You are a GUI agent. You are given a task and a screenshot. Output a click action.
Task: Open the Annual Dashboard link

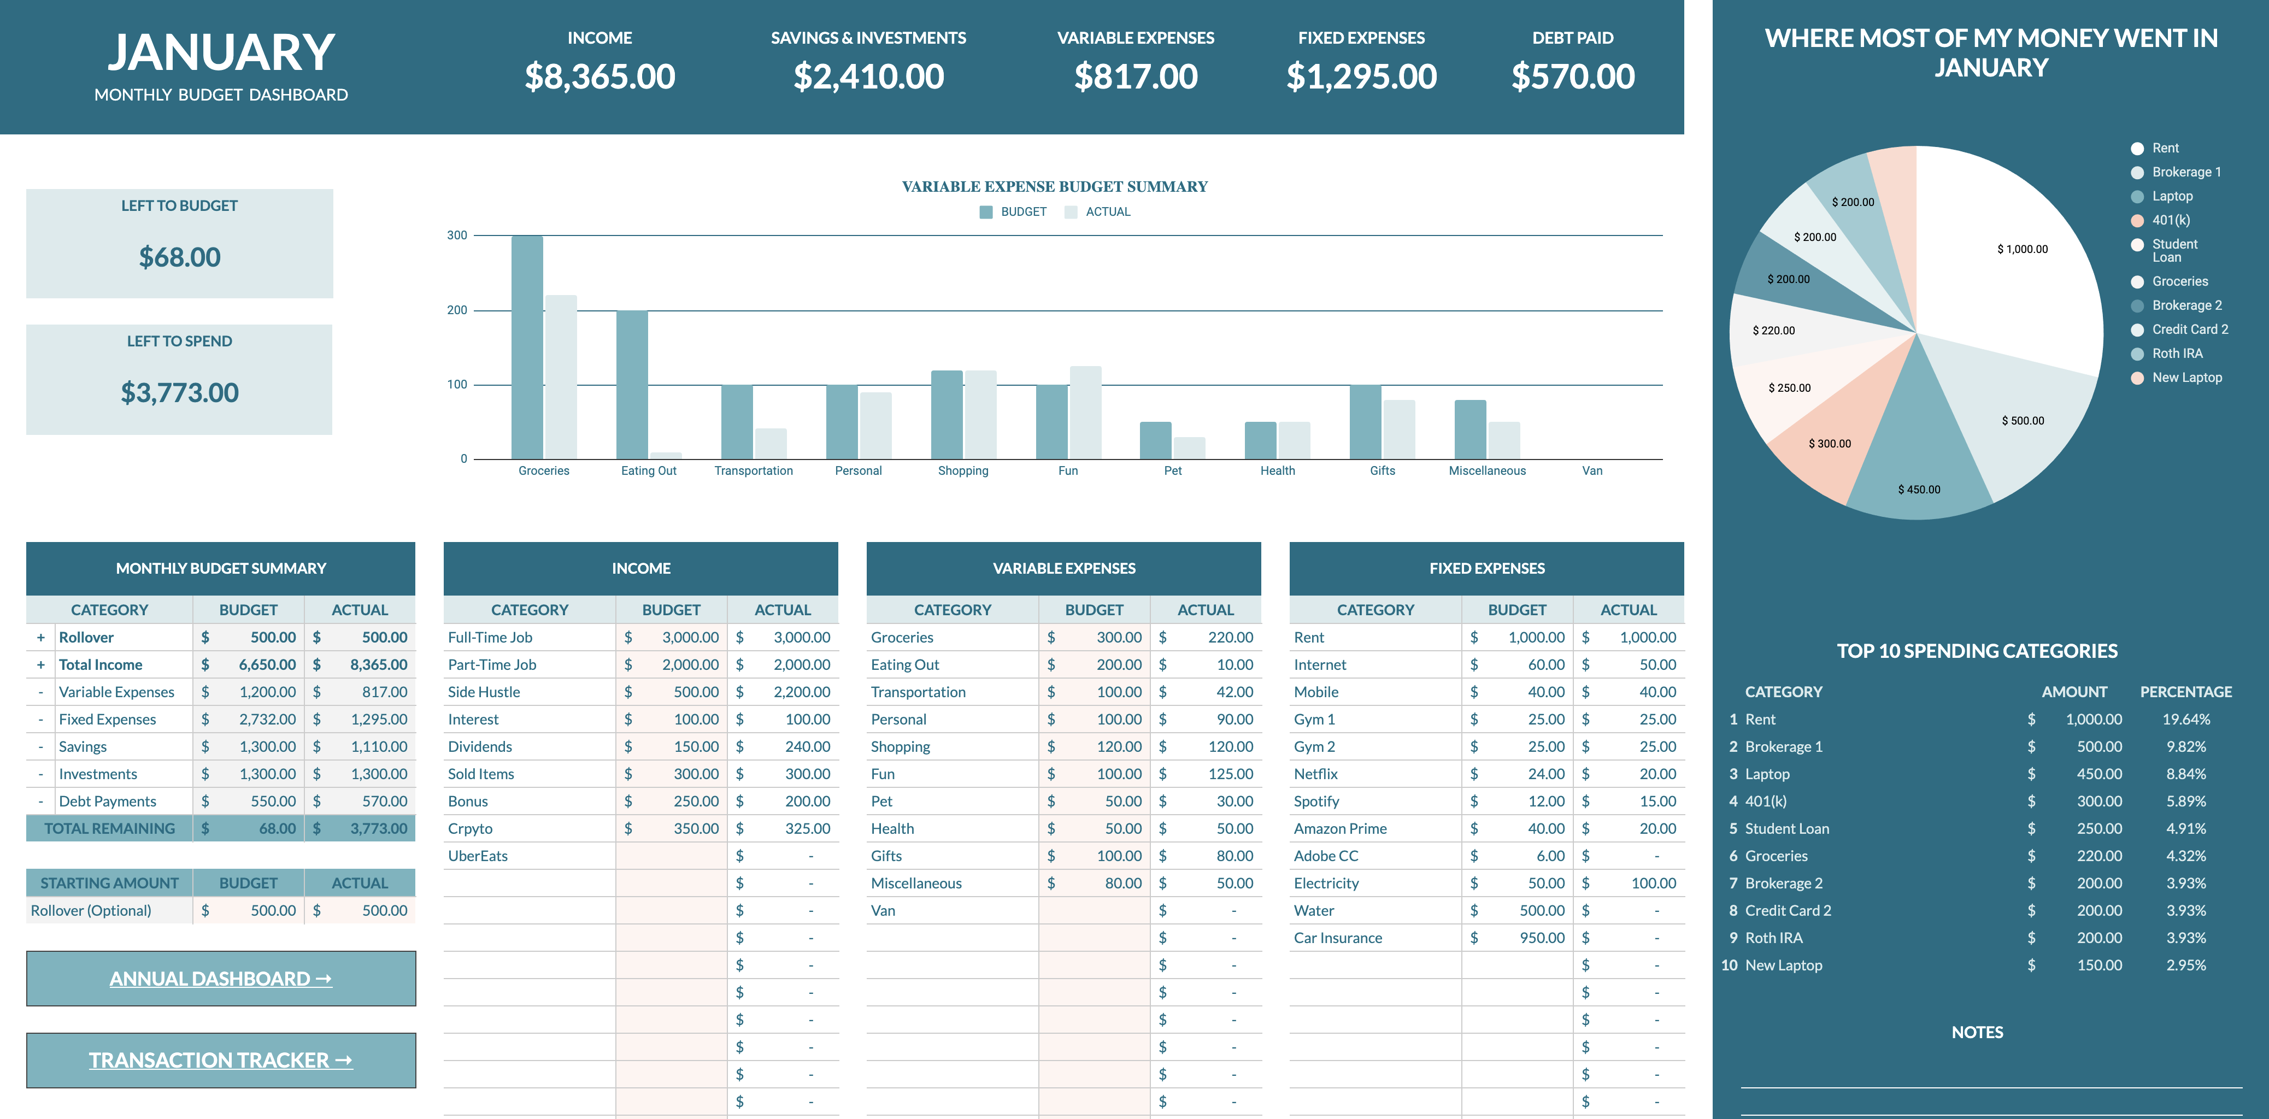tap(220, 978)
